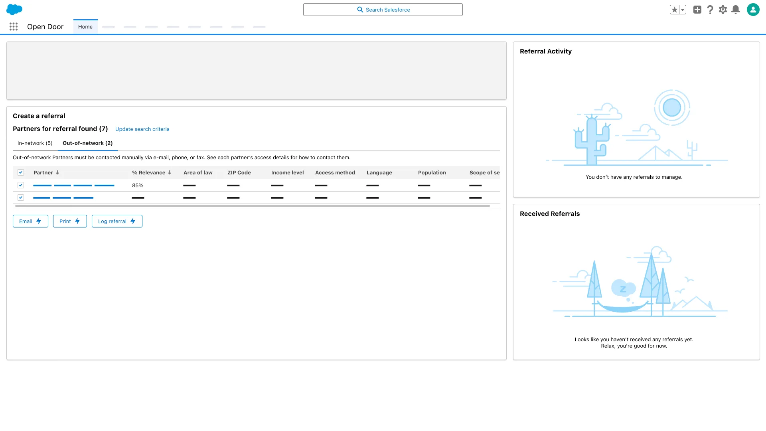Click the Search Salesforce field
Screen dimensions: 766x431
coord(383,10)
